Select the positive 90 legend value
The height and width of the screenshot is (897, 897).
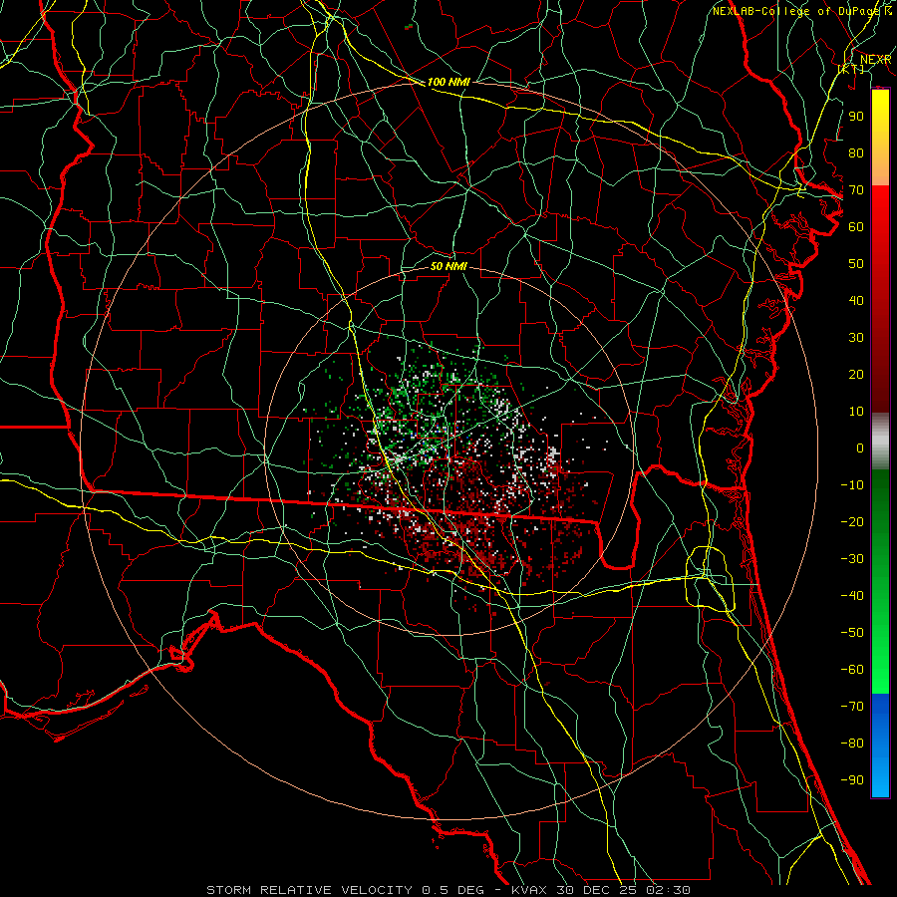pyautogui.click(x=856, y=117)
